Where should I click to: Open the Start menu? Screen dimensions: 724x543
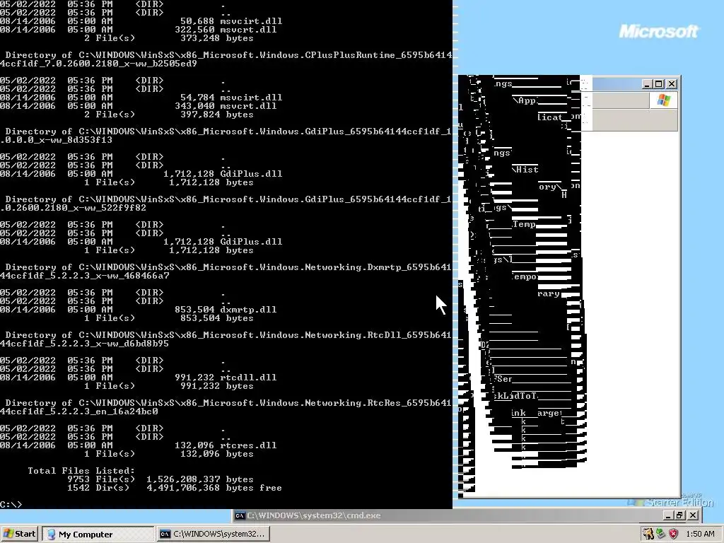[x=19, y=534]
